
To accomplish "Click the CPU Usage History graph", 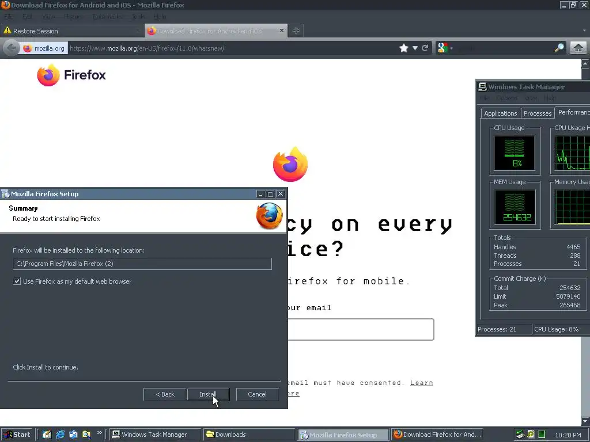I will point(572,153).
